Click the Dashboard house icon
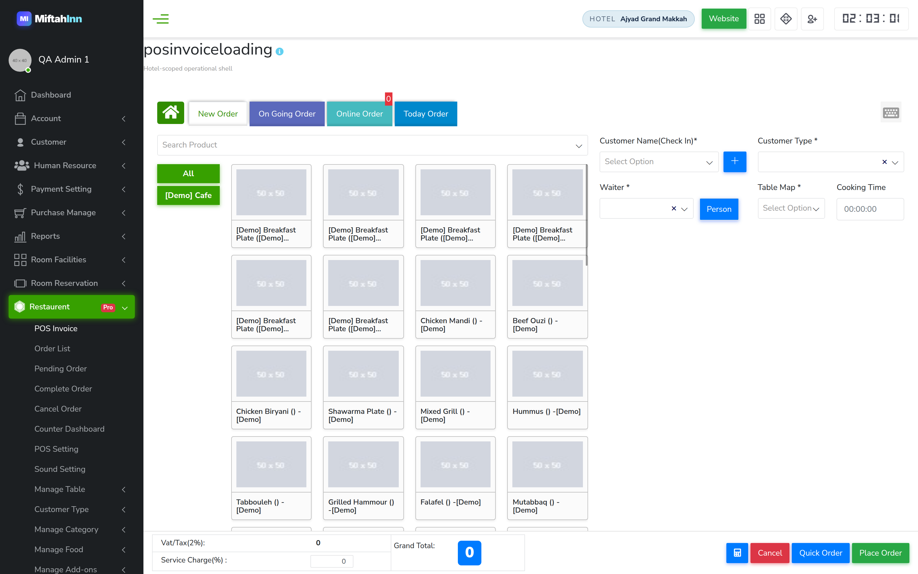This screenshot has height=574, width=918. coord(20,95)
